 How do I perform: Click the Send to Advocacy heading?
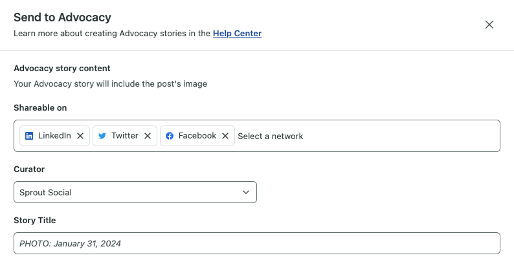click(62, 17)
